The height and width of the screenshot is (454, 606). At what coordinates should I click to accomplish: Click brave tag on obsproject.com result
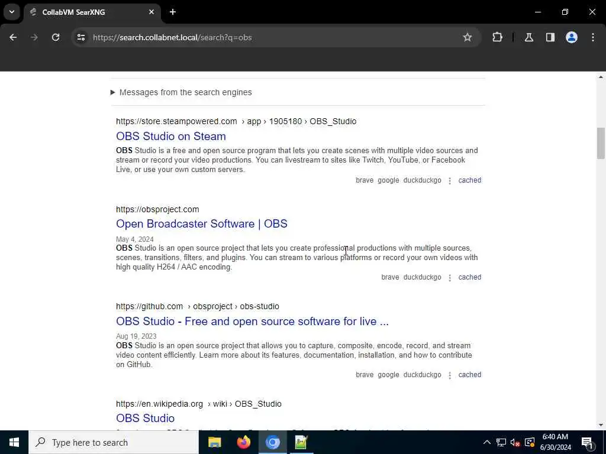point(390,277)
